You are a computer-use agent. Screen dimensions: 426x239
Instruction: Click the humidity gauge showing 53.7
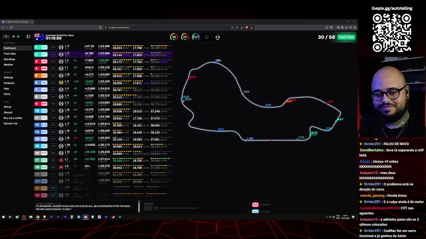(x=196, y=37)
